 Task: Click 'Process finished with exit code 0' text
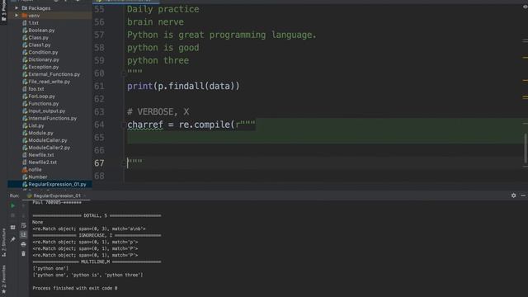pyautogui.click(x=75, y=288)
